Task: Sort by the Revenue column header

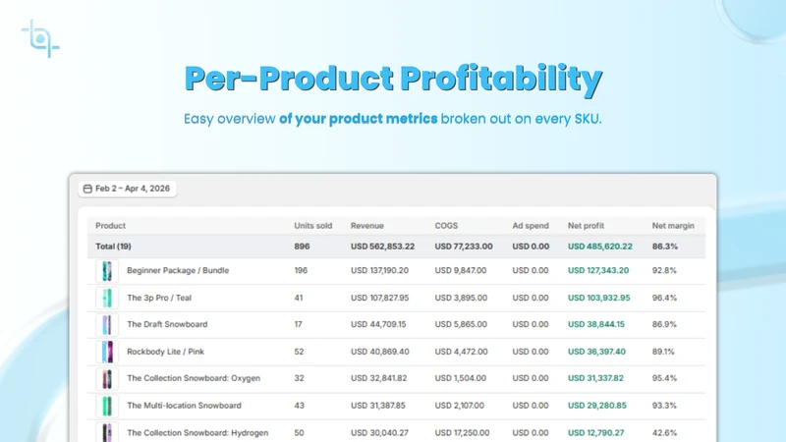Action: 366,226
